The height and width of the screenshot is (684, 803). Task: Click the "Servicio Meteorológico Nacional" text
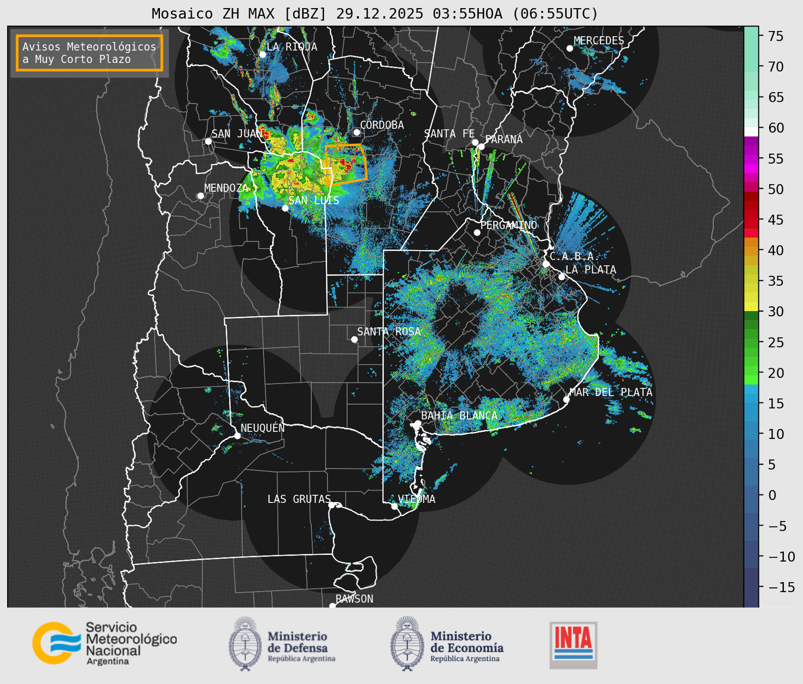[131, 639]
